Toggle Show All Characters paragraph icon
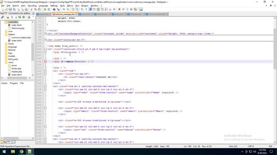This screenshot has width=277, height=155. [86, 9]
